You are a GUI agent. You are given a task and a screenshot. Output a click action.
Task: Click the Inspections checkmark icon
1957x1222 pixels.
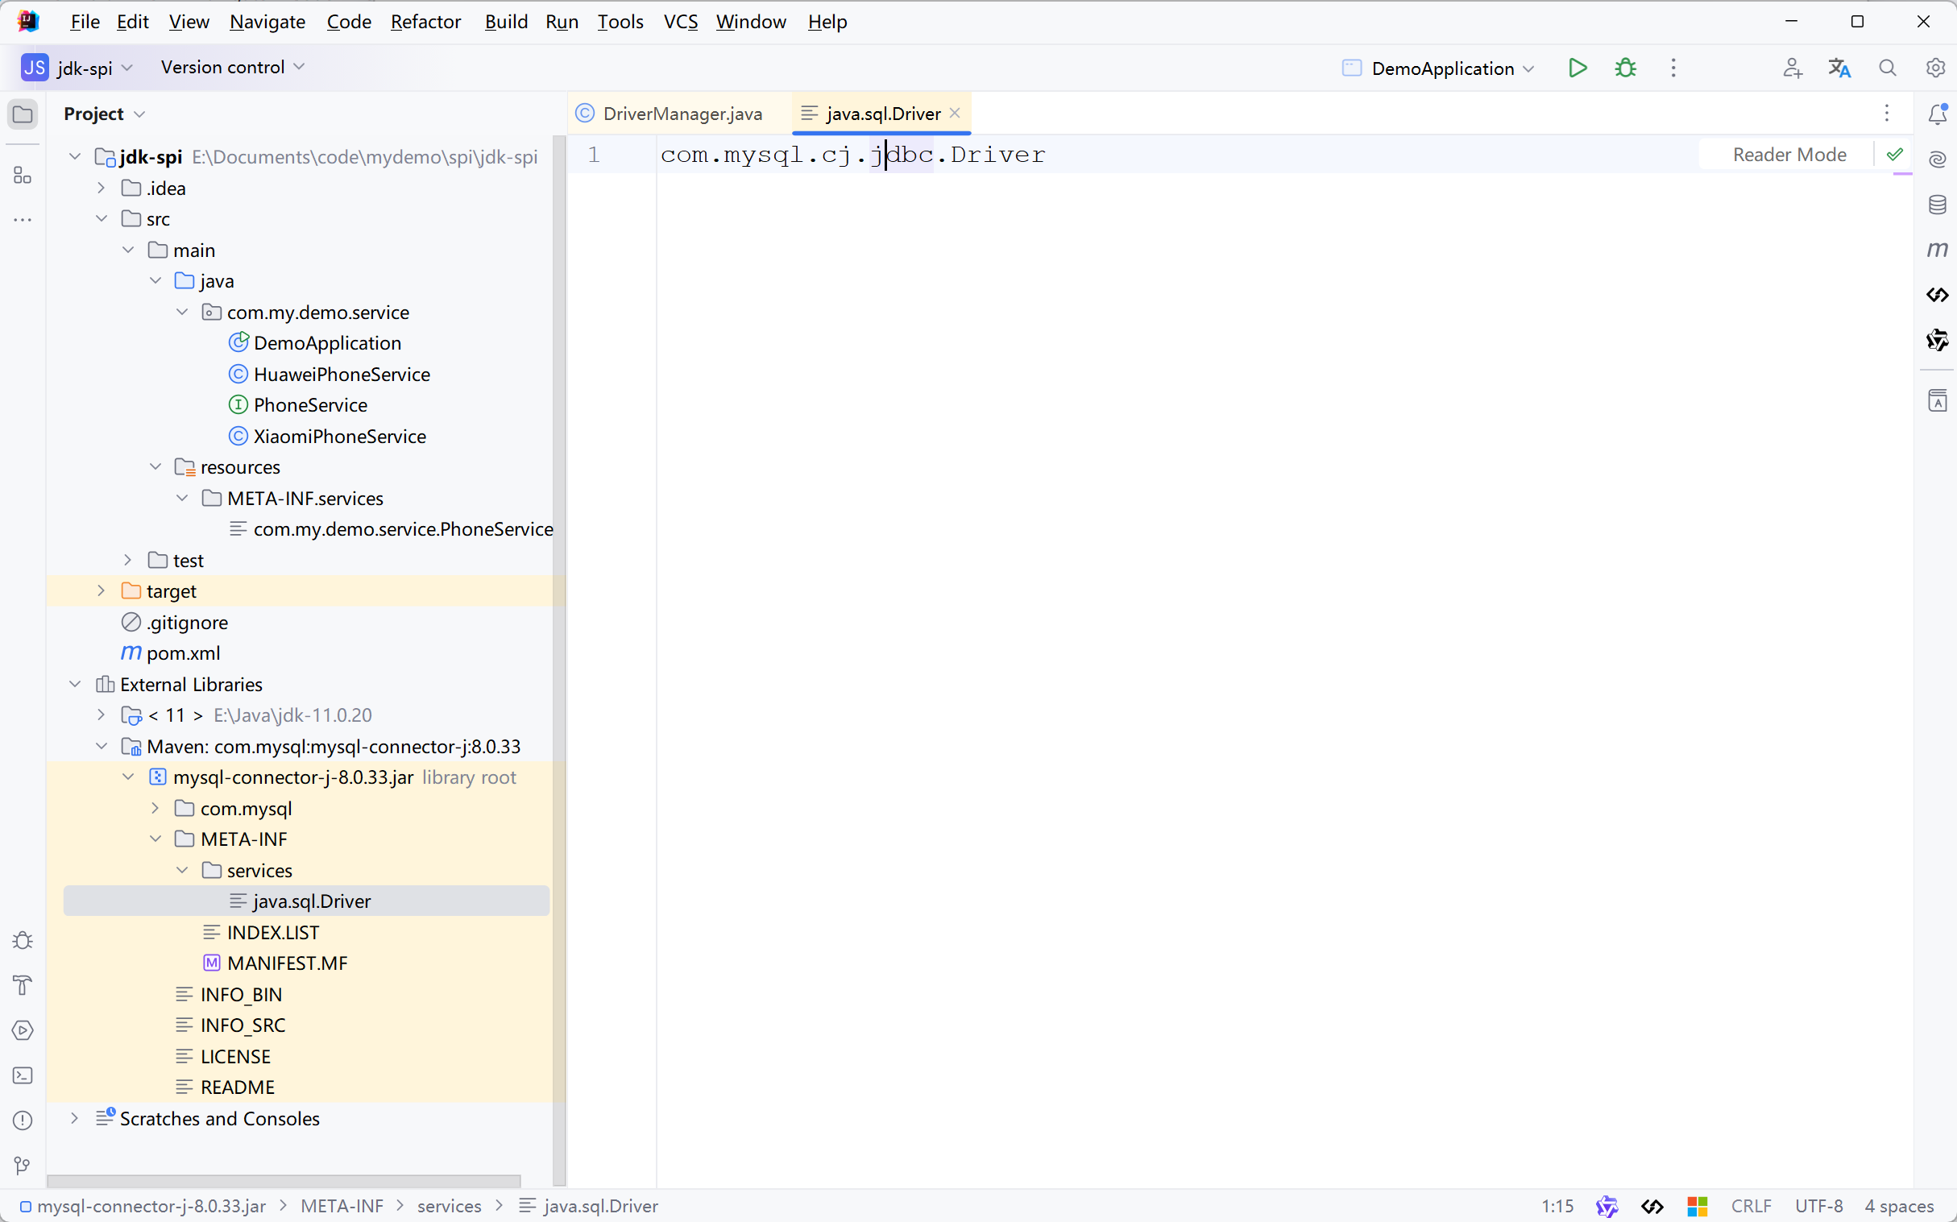(1895, 153)
